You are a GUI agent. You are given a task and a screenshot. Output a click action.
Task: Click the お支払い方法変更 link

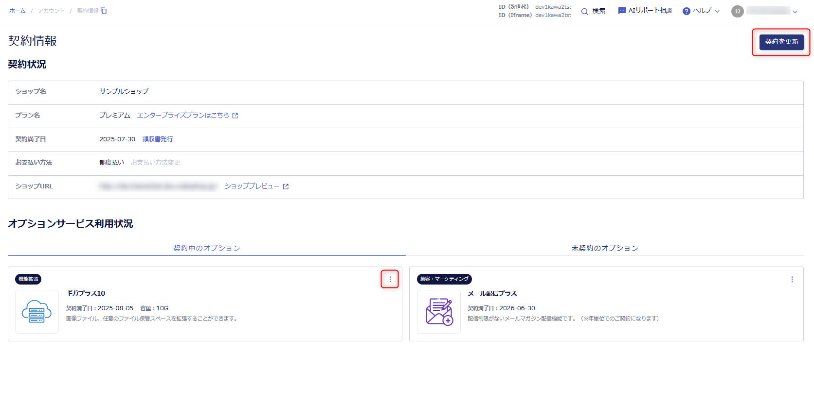(x=155, y=163)
